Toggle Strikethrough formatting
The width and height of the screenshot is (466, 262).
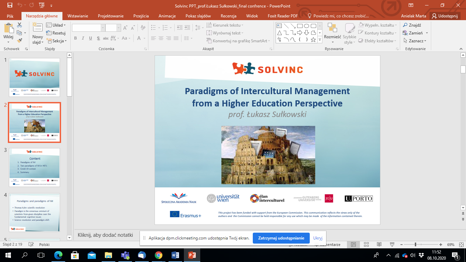[106, 38]
